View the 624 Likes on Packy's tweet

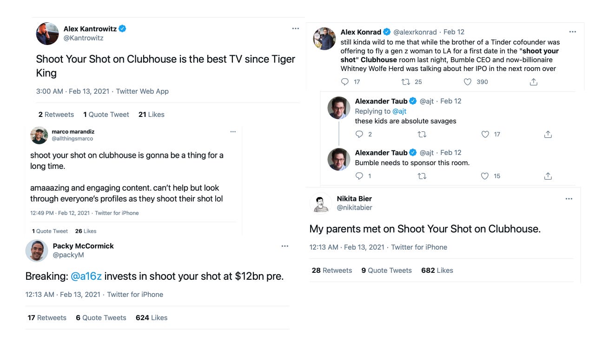151,318
